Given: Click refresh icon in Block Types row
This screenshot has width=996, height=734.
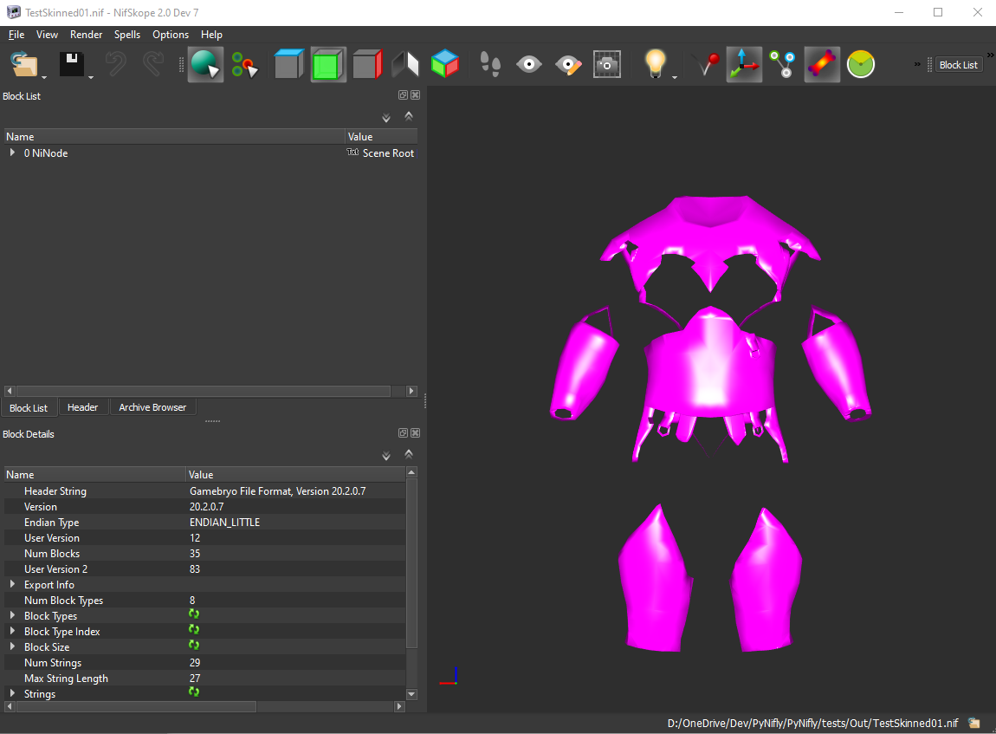Looking at the screenshot, I should click(194, 614).
